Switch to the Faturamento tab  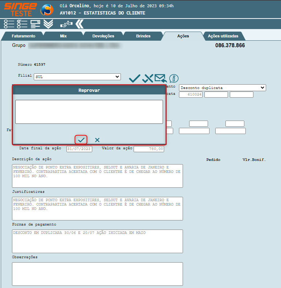tap(23, 36)
